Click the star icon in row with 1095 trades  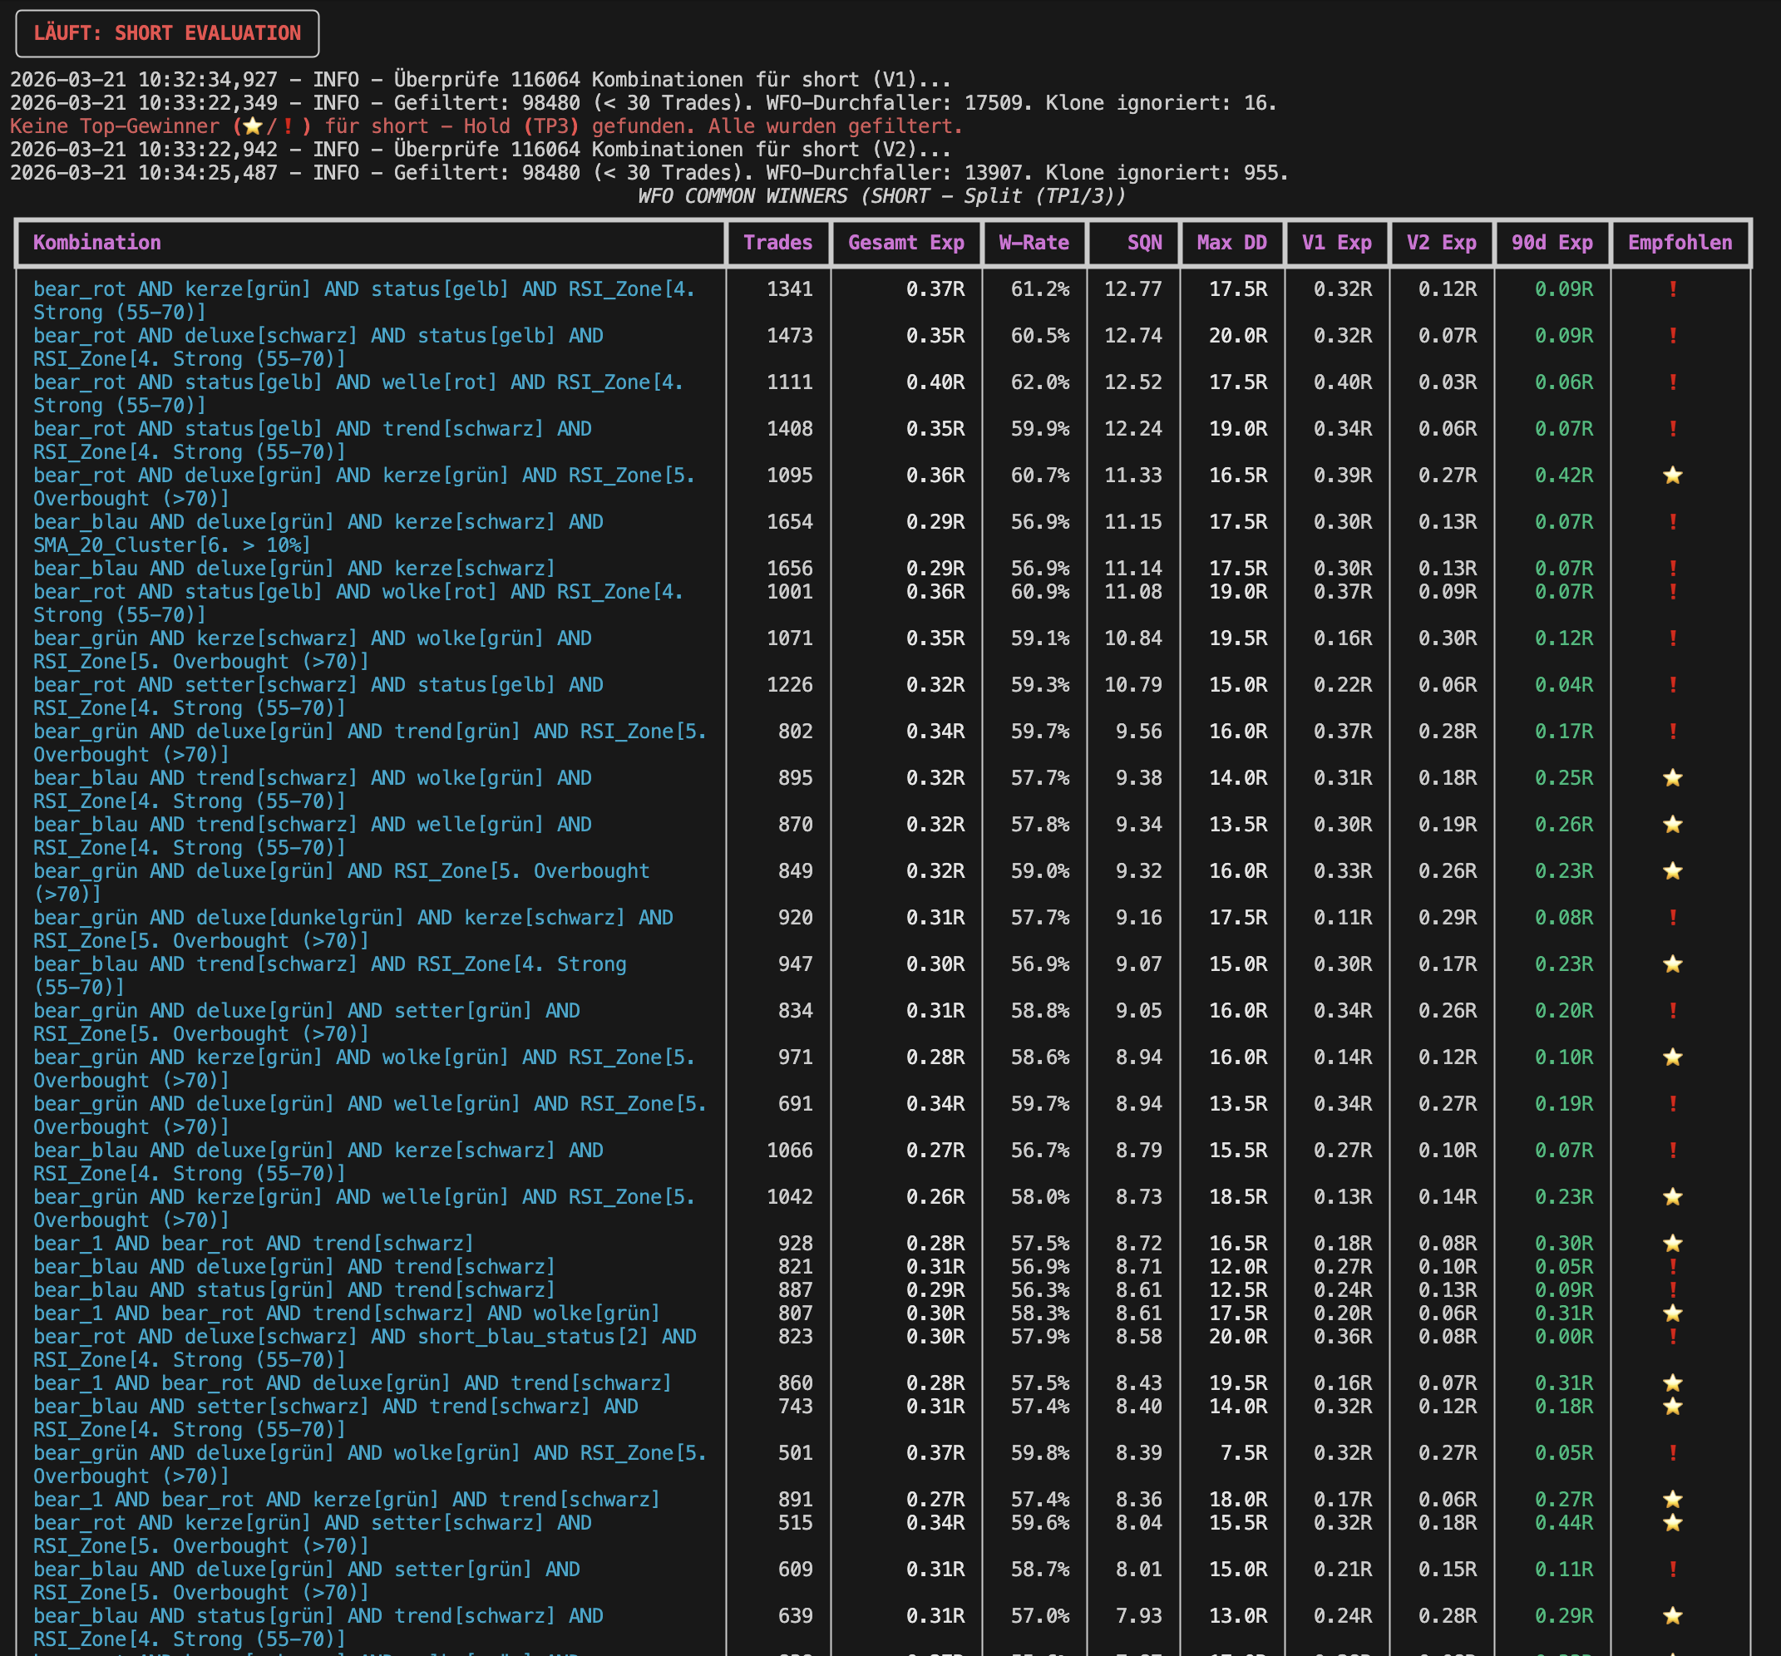click(1672, 476)
